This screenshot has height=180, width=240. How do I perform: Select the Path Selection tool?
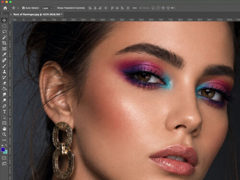point(4,118)
